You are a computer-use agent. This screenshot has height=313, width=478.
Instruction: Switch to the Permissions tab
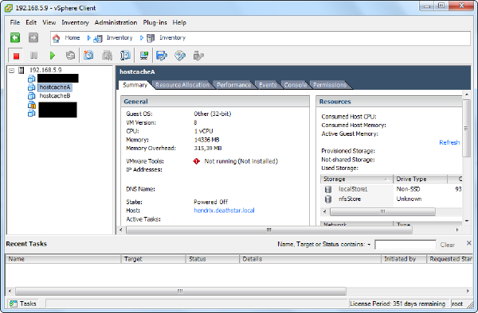tap(330, 85)
